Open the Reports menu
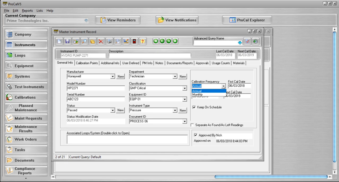 (x=27, y=11)
